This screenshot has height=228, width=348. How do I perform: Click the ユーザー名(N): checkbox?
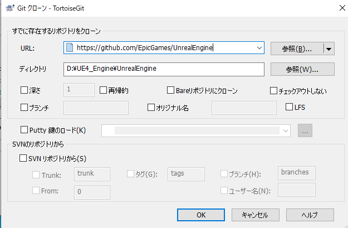coord(224,191)
